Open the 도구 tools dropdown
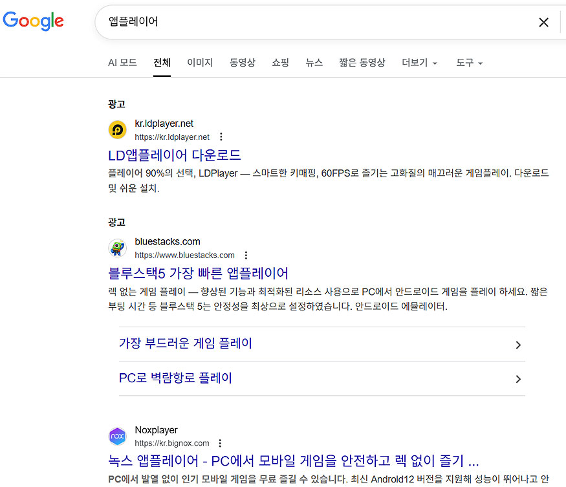The height and width of the screenshot is (487, 566). click(469, 63)
